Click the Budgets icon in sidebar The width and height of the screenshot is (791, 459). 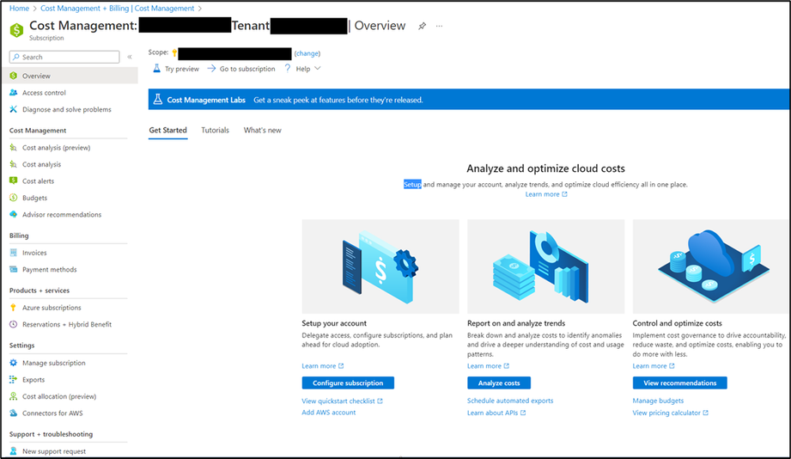(x=14, y=198)
